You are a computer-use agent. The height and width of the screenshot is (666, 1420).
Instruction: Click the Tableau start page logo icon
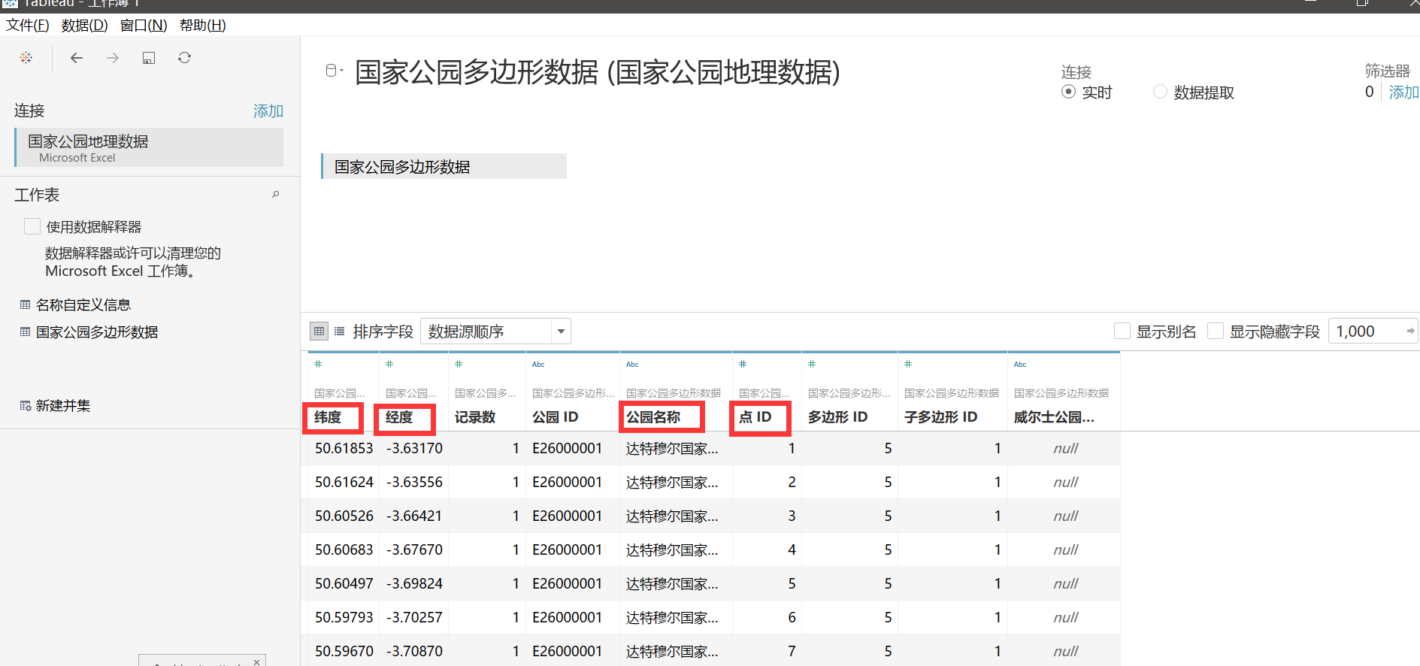click(x=26, y=58)
